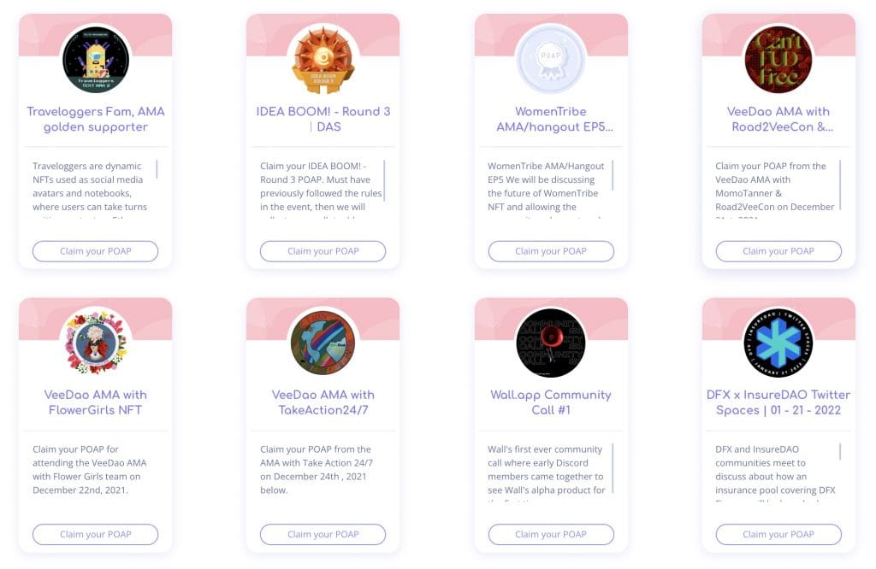Click the Wall.app Community Call black badge
The height and width of the screenshot is (569, 876).
click(551, 343)
